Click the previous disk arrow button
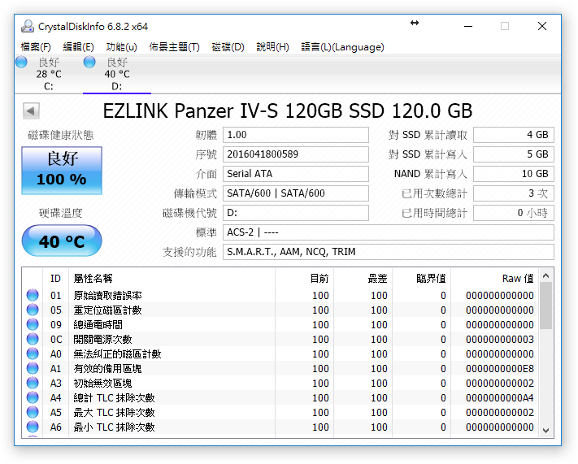578x464 pixels. [x=31, y=111]
